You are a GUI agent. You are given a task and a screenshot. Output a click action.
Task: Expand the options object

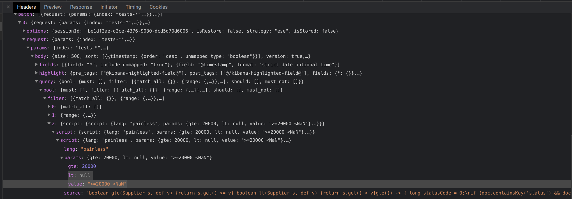point(24,31)
